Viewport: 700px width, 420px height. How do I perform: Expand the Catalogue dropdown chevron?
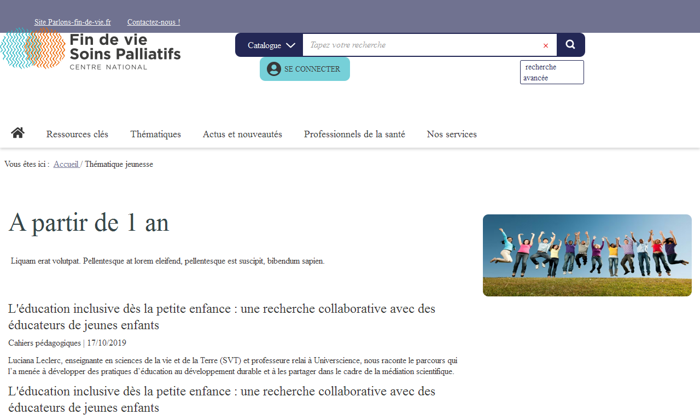(290, 45)
